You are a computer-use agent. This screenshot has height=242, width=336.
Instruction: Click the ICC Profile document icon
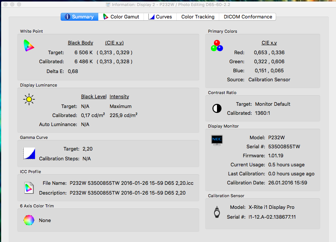pyautogui.click(x=29, y=187)
